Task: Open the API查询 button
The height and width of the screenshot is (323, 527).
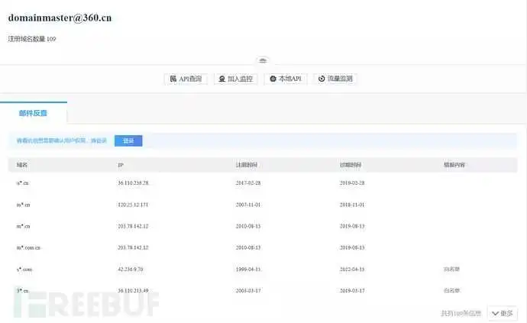Action: pyautogui.click(x=186, y=79)
